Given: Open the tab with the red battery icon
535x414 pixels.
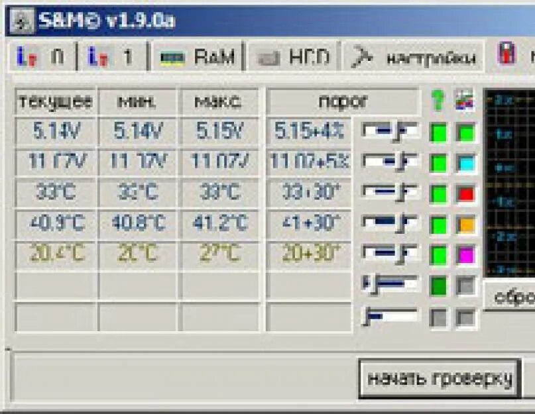Looking at the screenshot, I should point(512,54).
